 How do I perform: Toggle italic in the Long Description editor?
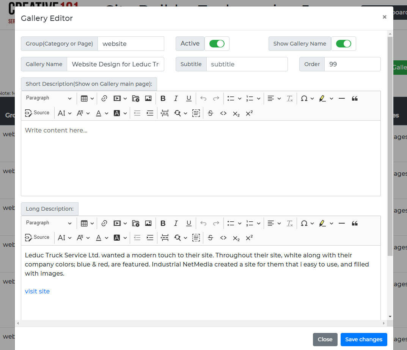click(x=176, y=223)
